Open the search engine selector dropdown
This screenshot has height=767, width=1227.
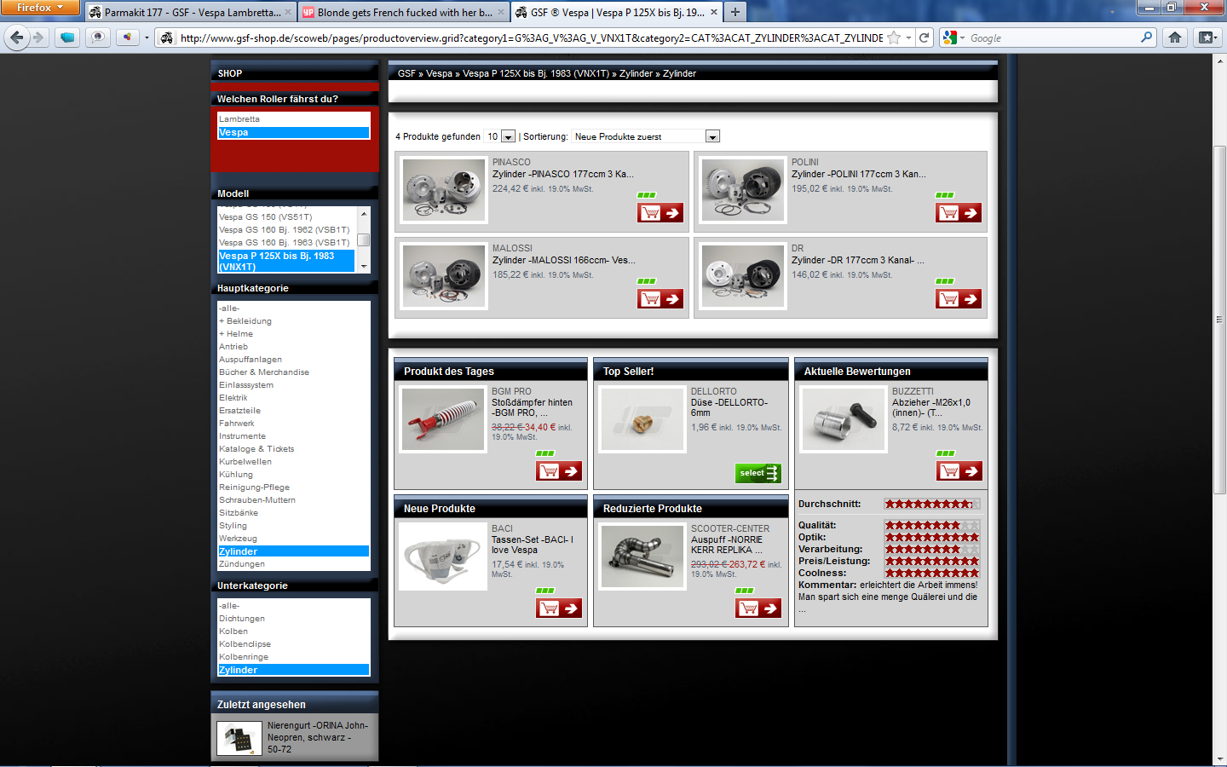click(953, 37)
